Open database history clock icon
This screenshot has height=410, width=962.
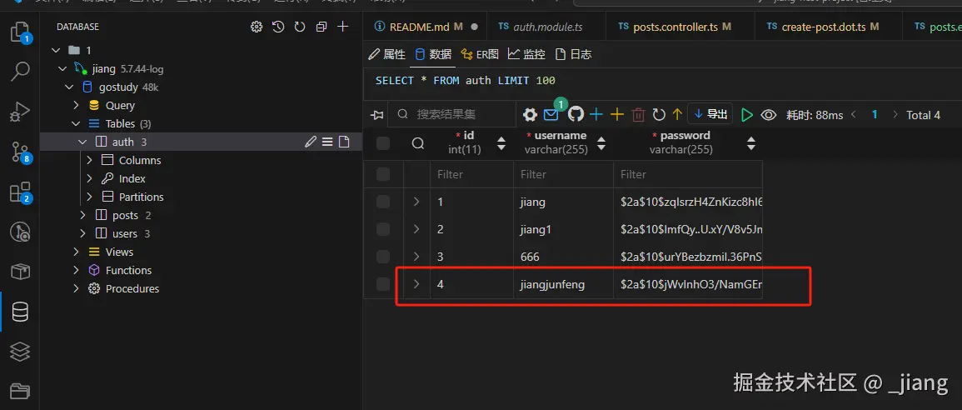coord(278,27)
